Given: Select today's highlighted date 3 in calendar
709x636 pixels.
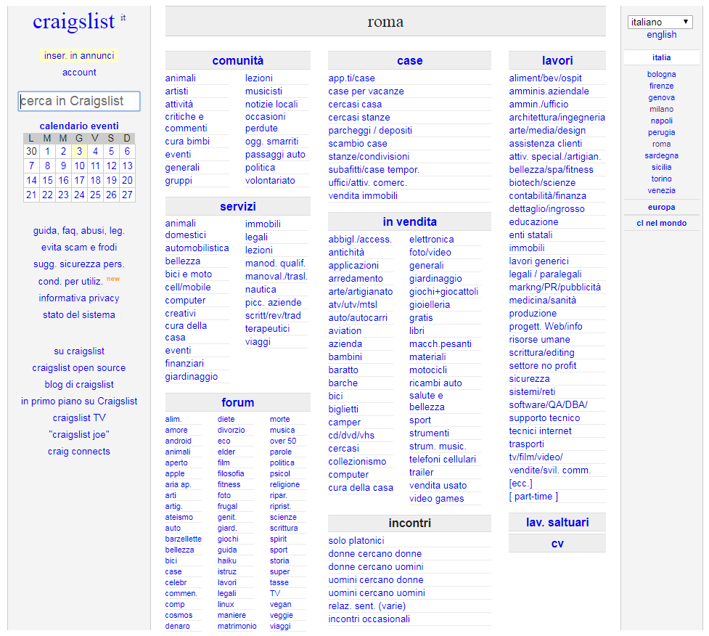Looking at the screenshot, I should coord(79,151).
